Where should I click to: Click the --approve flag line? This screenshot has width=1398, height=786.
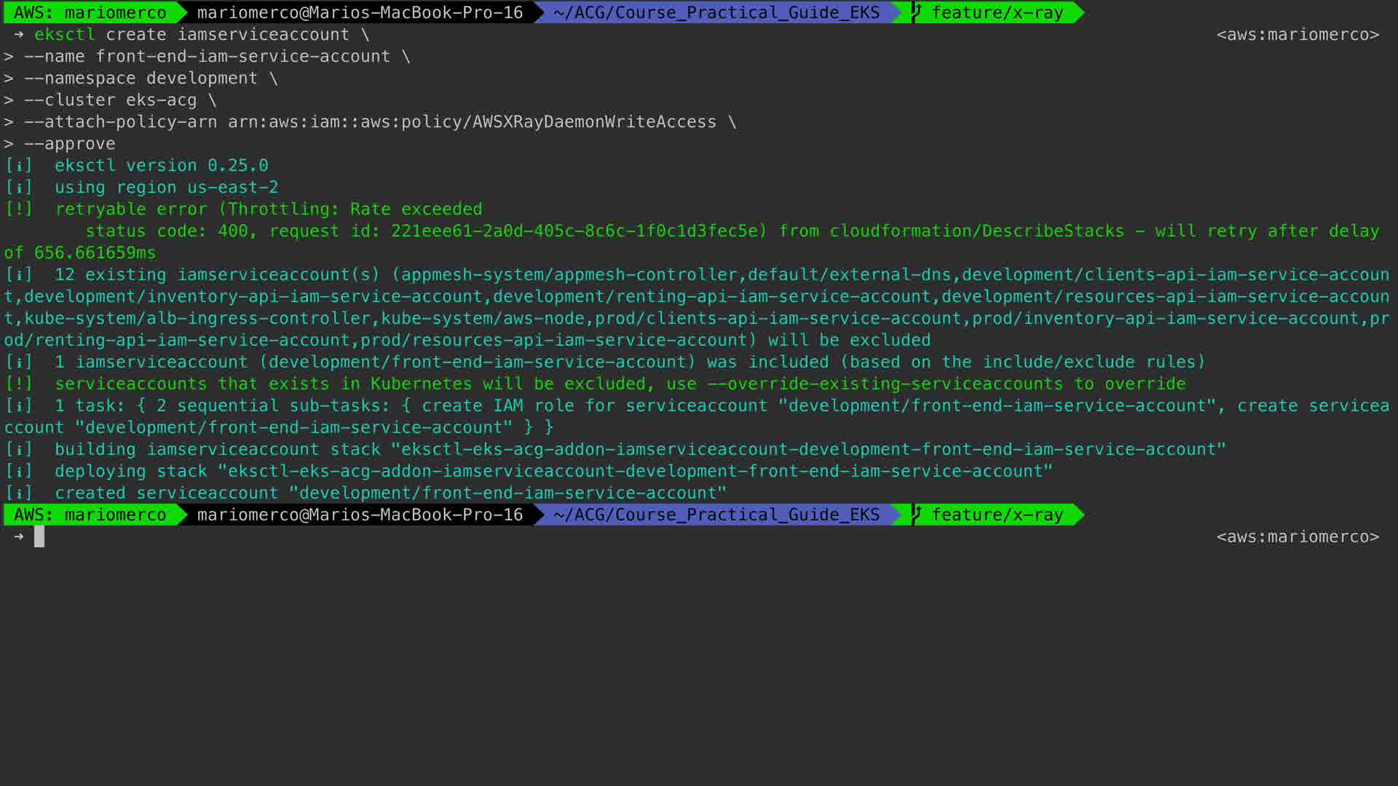(x=70, y=143)
